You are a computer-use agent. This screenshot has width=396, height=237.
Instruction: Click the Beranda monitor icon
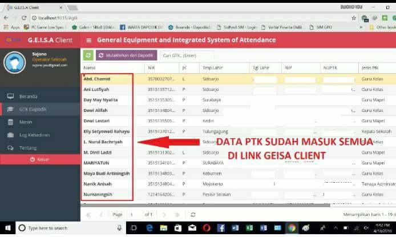10,96
